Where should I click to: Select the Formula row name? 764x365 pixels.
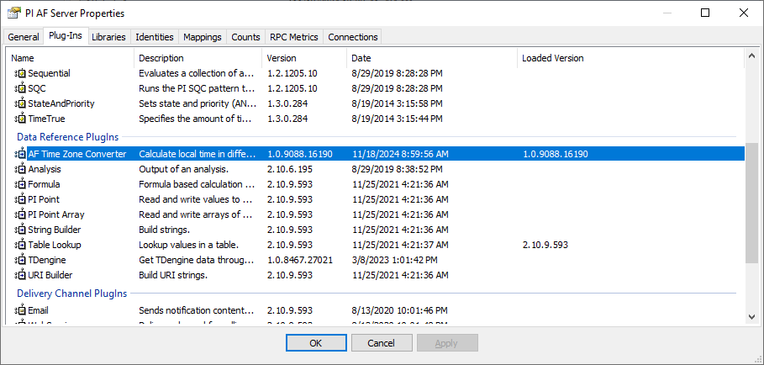click(44, 184)
